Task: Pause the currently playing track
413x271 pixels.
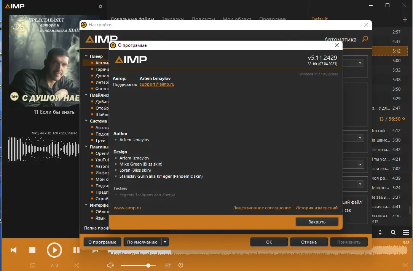Action: (x=76, y=250)
